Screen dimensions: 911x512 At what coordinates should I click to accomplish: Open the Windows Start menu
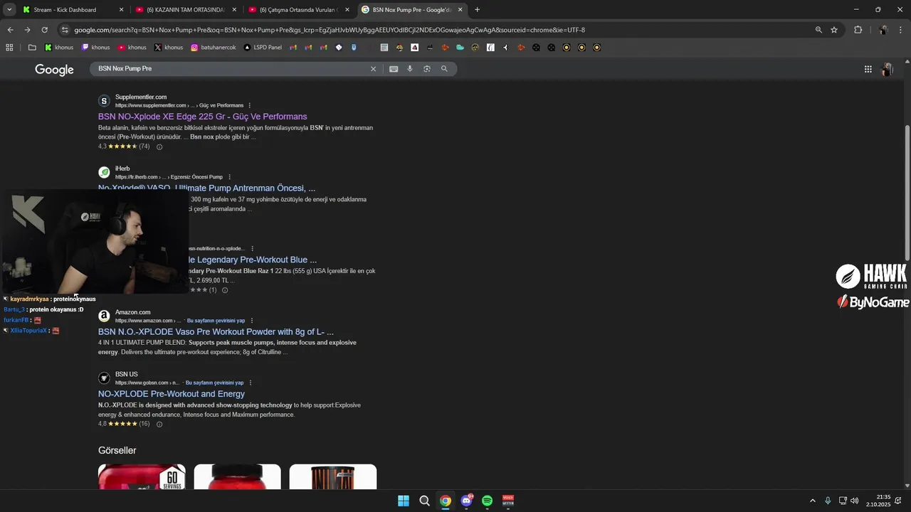404,501
